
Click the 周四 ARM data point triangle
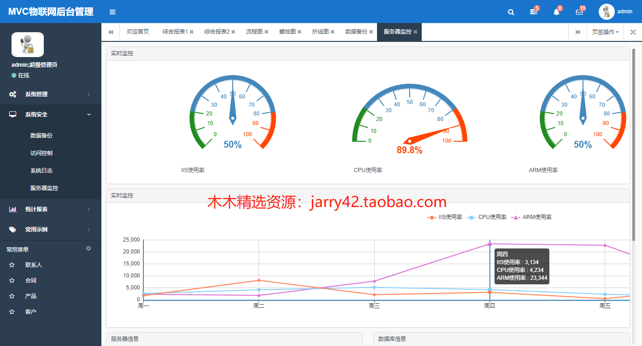(489, 244)
